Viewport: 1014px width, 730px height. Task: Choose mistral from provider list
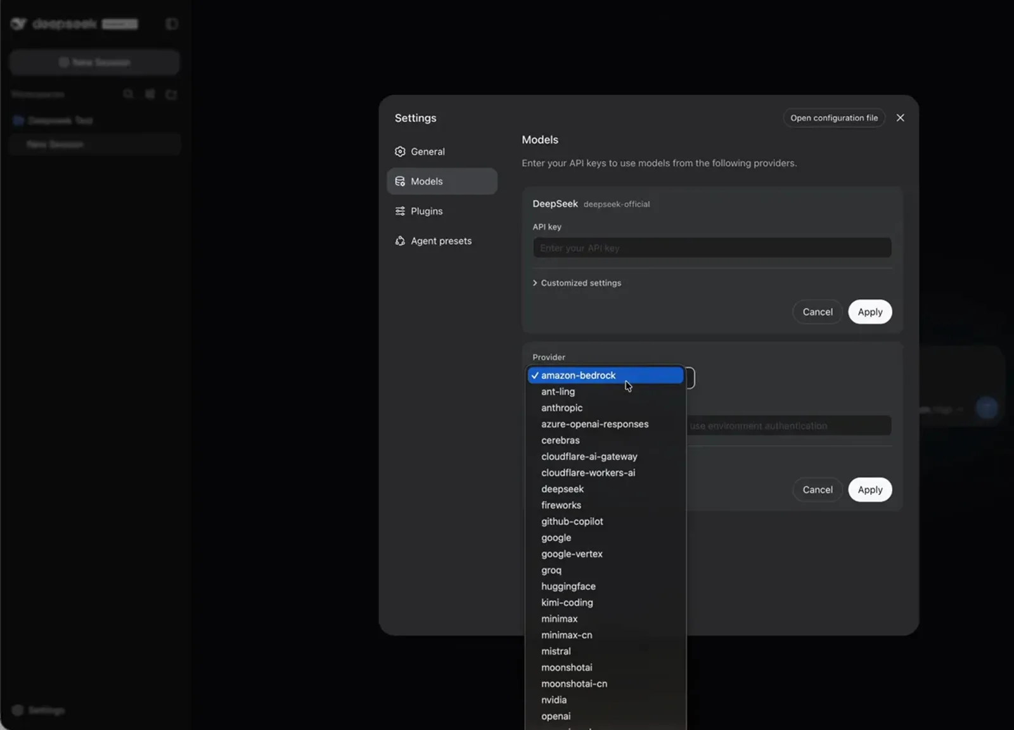pos(605,651)
